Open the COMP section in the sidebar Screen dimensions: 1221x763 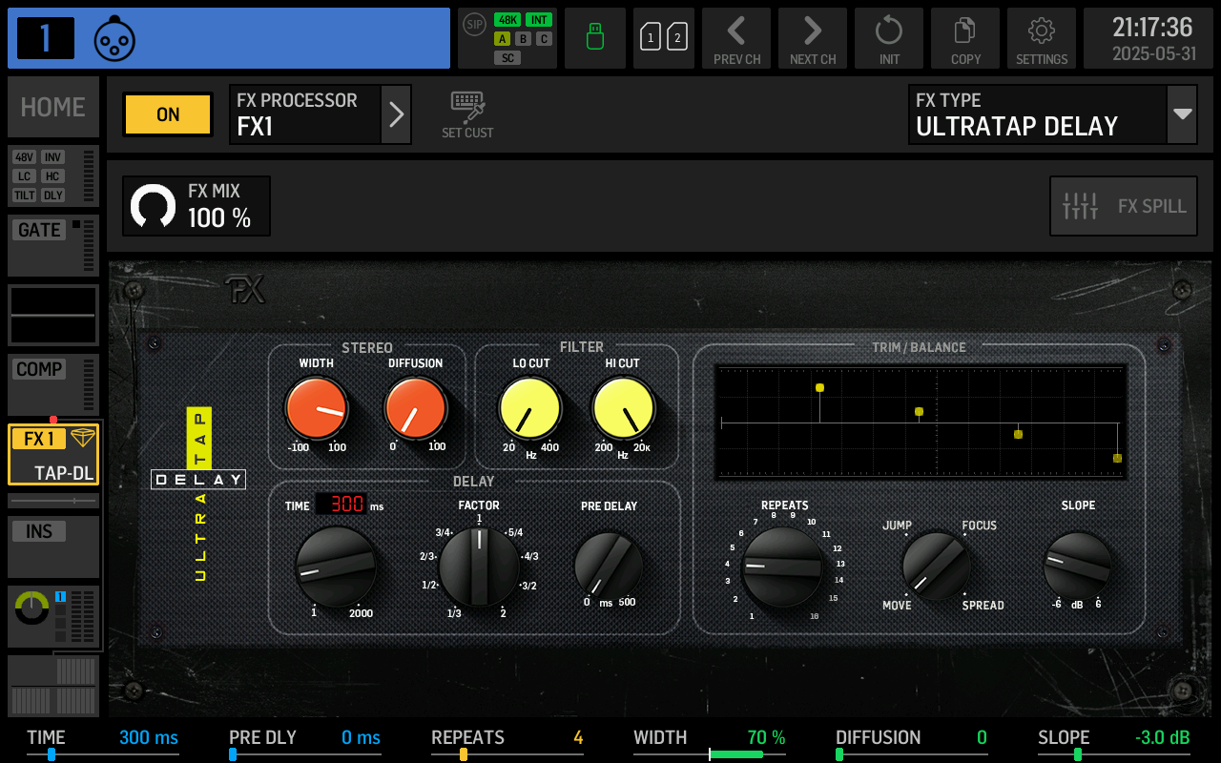click(x=38, y=369)
